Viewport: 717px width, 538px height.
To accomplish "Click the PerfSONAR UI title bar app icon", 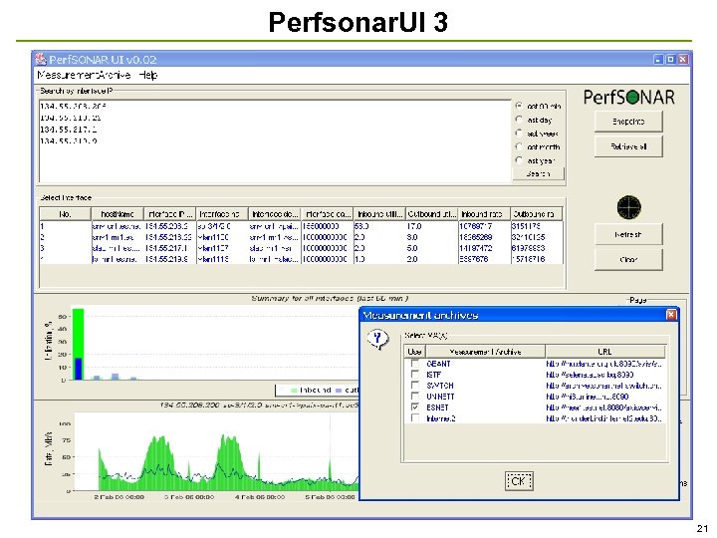I will (x=41, y=60).
